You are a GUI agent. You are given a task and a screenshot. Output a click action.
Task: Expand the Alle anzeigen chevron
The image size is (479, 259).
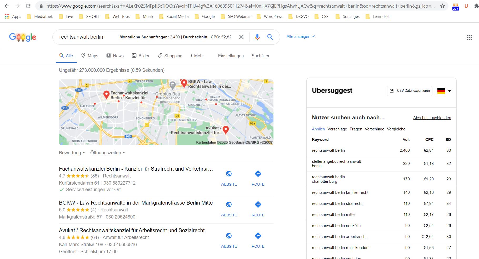[x=313, y=36]
